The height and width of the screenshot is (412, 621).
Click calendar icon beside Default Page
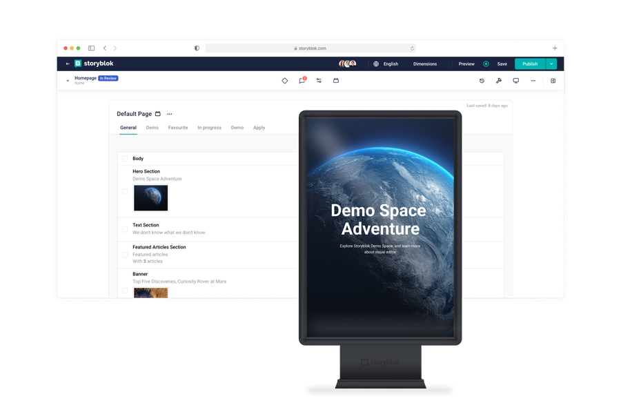pos(157,114)
